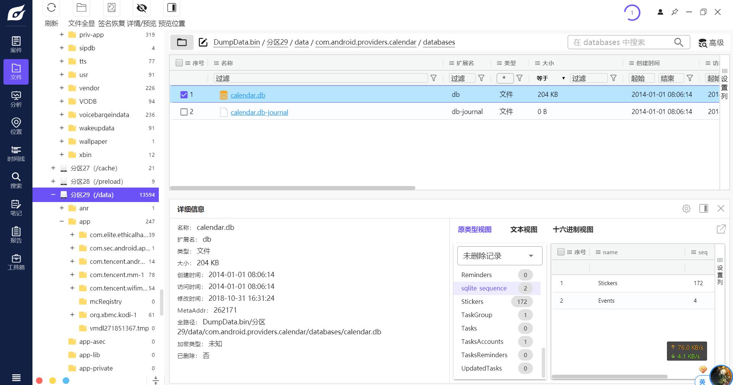Select the Reminders table
733x385 pixels.
point(497,275)
